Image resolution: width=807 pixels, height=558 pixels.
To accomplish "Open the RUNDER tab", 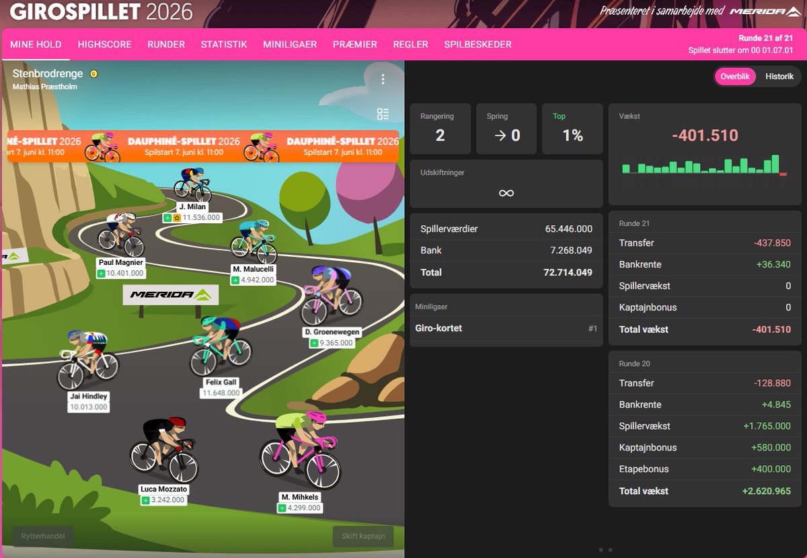I will click(x=166, y=44).
